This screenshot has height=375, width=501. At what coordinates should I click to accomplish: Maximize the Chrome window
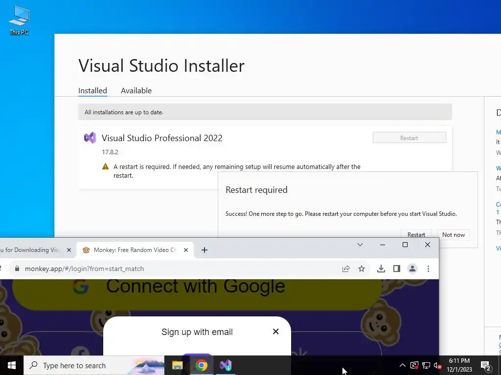pos(405,245)
